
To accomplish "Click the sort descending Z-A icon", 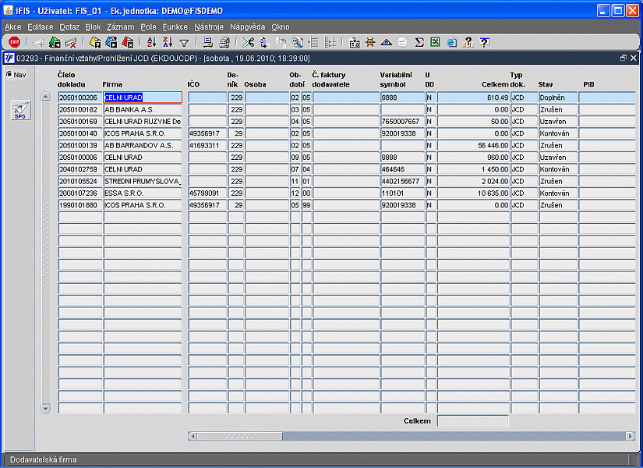I will pos(167,42).
